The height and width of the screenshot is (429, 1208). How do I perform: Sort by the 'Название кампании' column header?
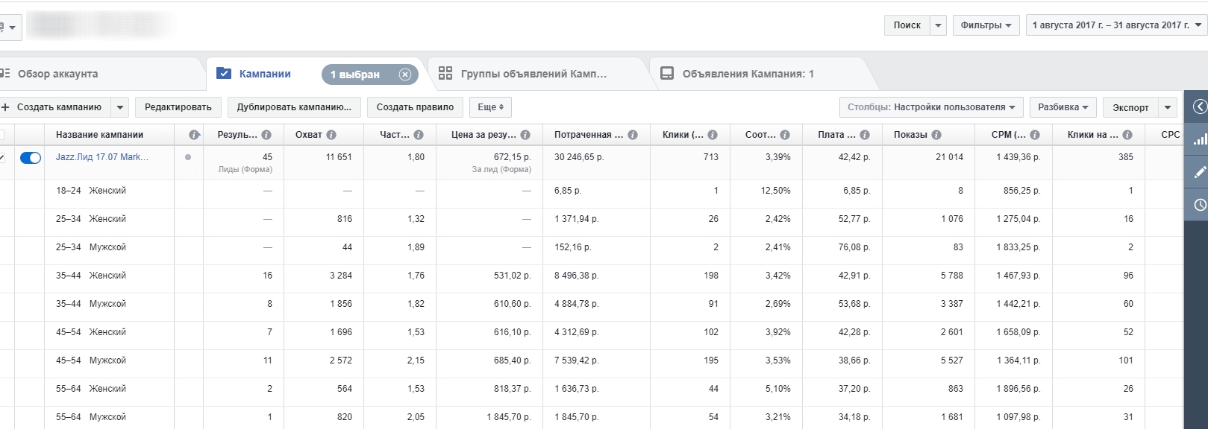click(x=99, y=135)
